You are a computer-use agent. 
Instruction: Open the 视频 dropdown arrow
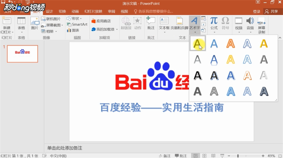[239, 32]
